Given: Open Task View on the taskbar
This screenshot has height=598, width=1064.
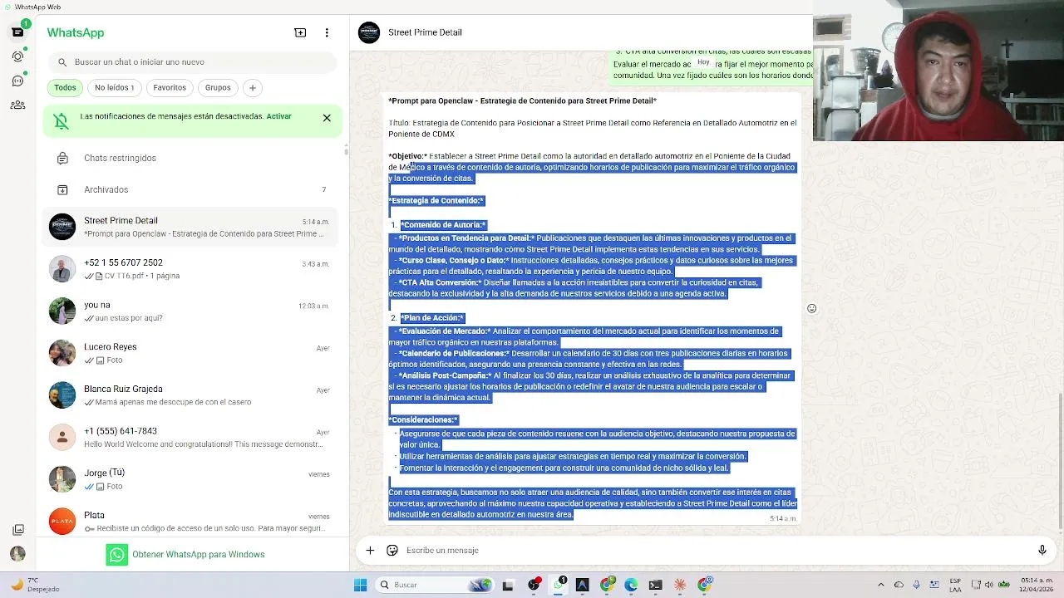Looking at the screenshot, I should tap(508, 585).
